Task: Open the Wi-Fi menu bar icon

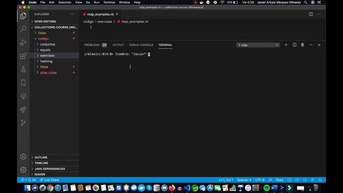Action: tap(222, 2)
